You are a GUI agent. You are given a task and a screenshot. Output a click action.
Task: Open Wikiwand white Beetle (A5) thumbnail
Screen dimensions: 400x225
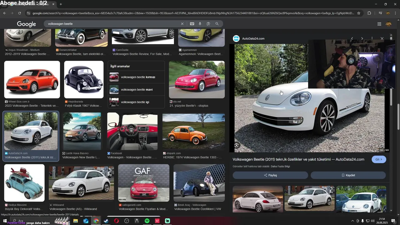coord(81,183)
